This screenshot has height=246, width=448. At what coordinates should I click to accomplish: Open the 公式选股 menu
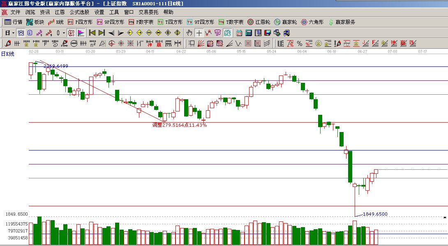[x=79, y=12]
